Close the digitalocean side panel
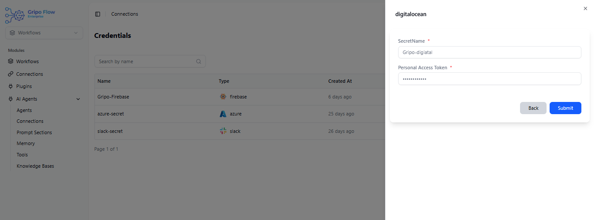 [585, 8]
